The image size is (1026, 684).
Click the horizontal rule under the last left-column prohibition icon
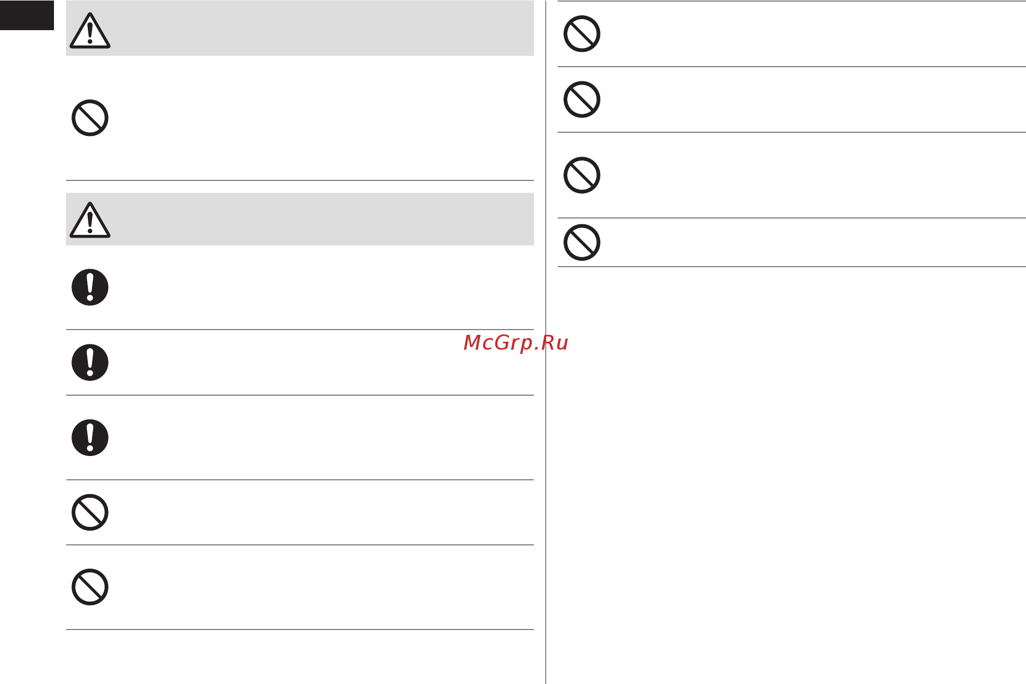click(x=300, y=630)
